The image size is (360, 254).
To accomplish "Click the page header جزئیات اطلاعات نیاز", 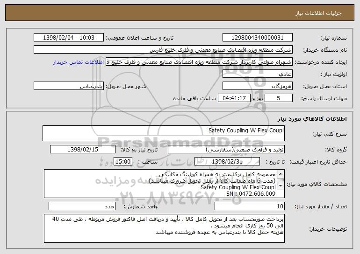I will tap(318, 13).
